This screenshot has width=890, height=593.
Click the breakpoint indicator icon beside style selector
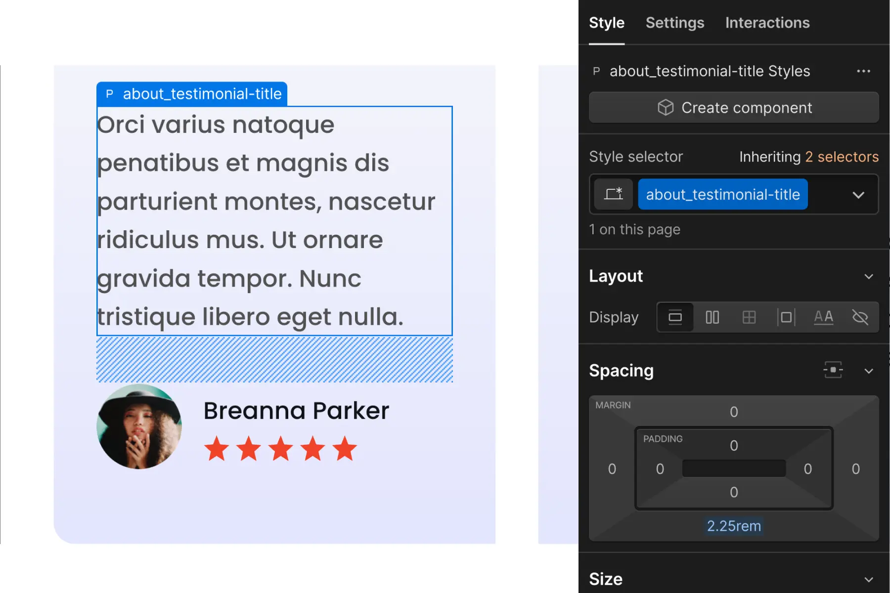(x=613, y=194)
